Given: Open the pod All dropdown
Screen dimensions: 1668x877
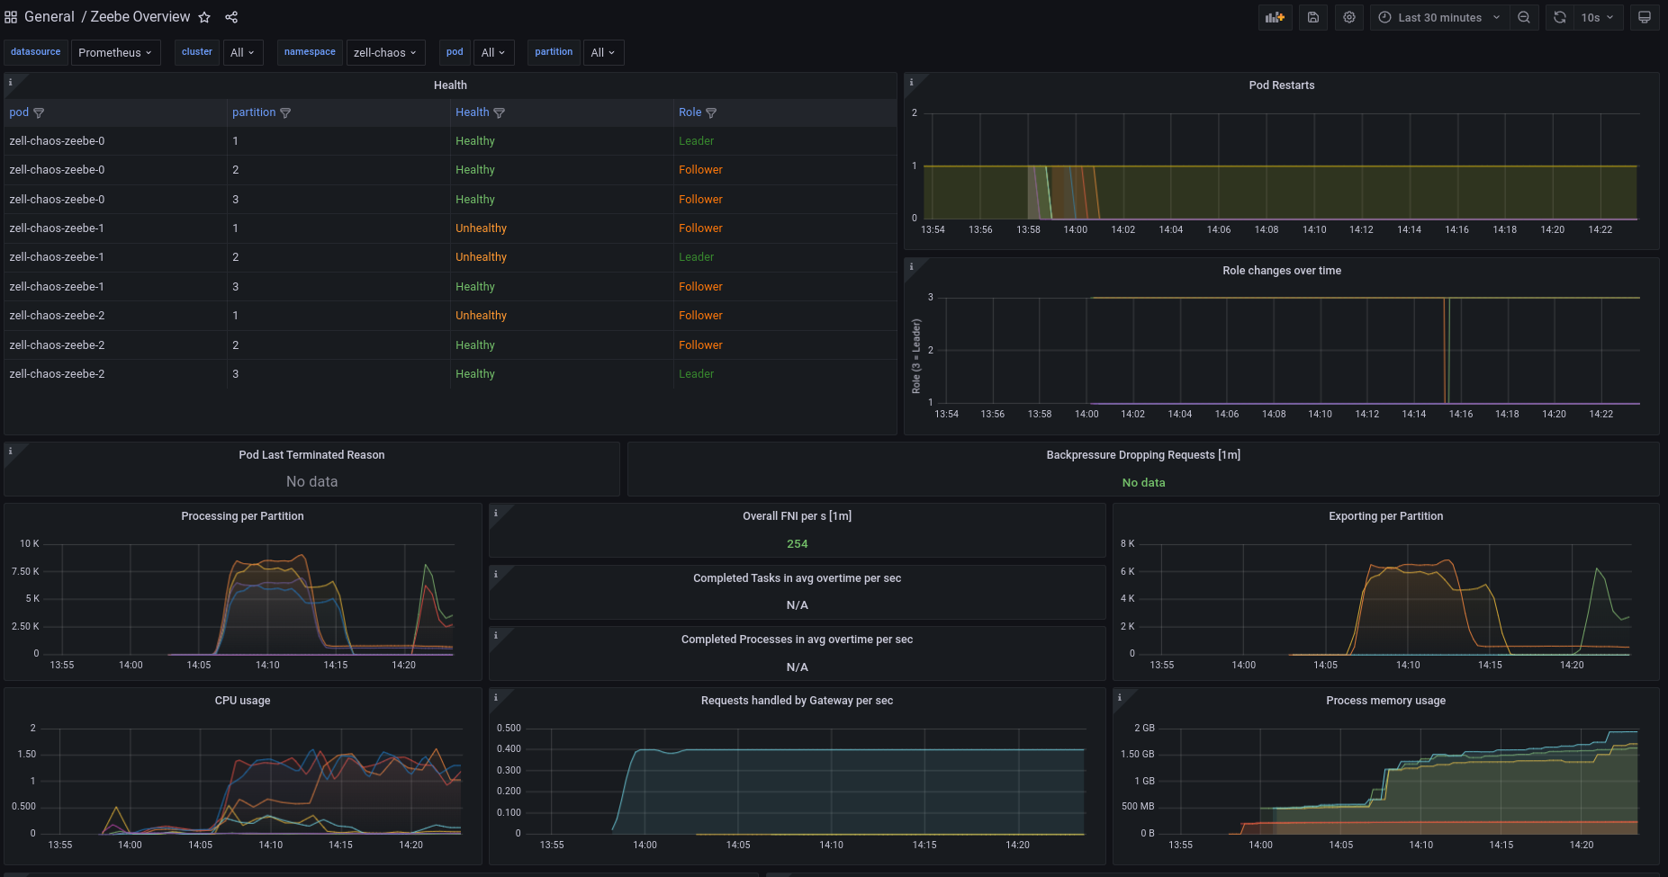Looking at the screenshot, I should click(x=493, y=53).
